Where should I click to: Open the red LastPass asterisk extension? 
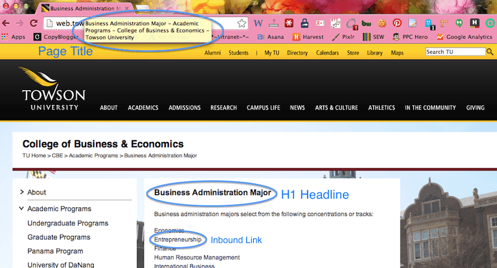pyautogui.click(x=288, y=23)
